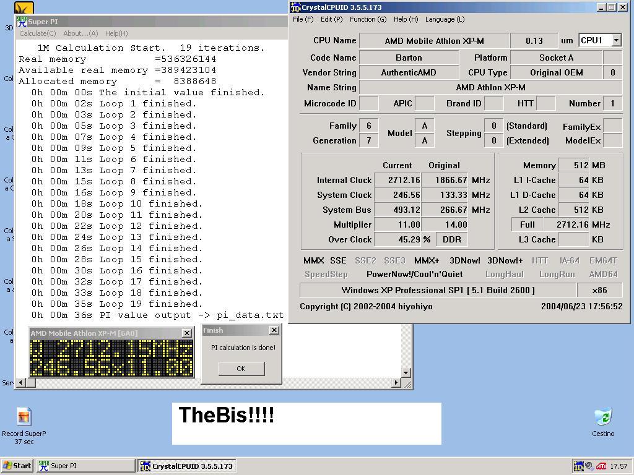Open About...(A) menu in Super PI
634x475 pixels.
point(80,33)
